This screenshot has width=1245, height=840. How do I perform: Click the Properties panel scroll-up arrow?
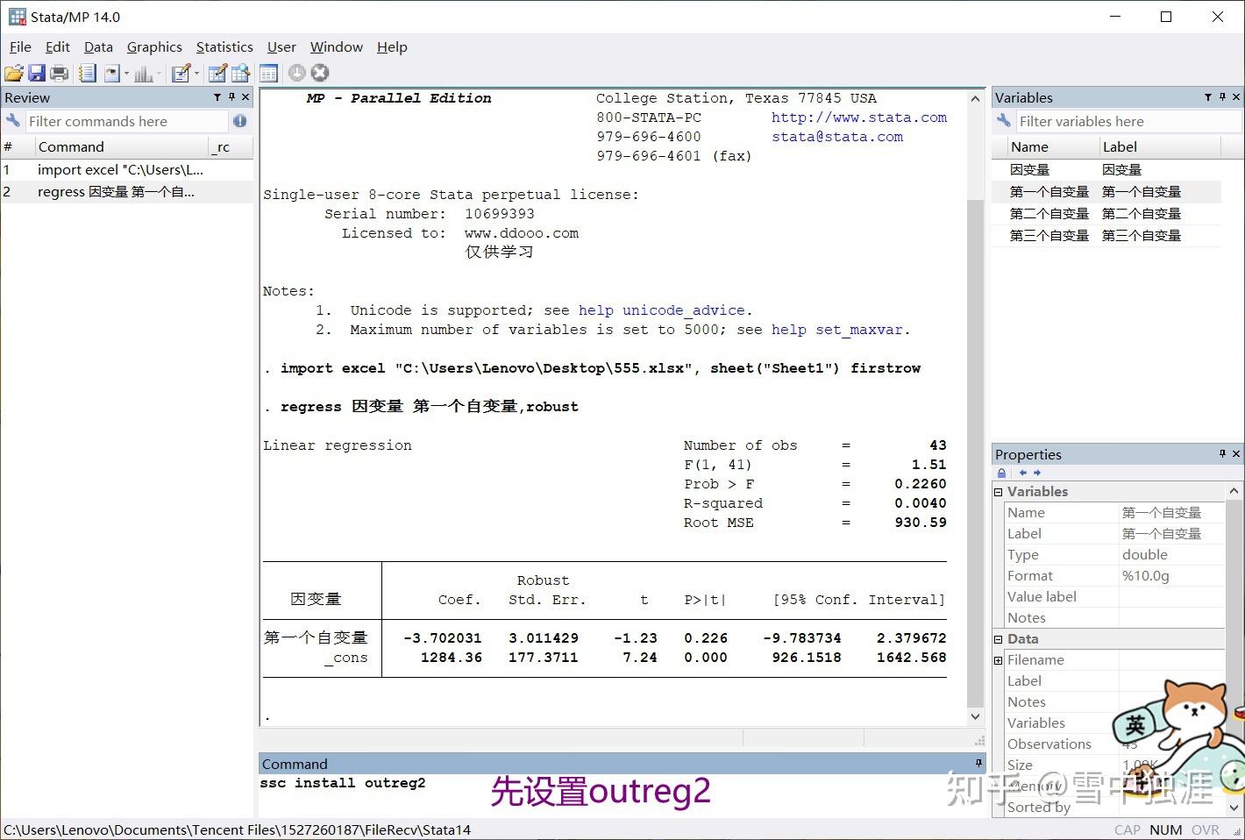[1234, 491]
